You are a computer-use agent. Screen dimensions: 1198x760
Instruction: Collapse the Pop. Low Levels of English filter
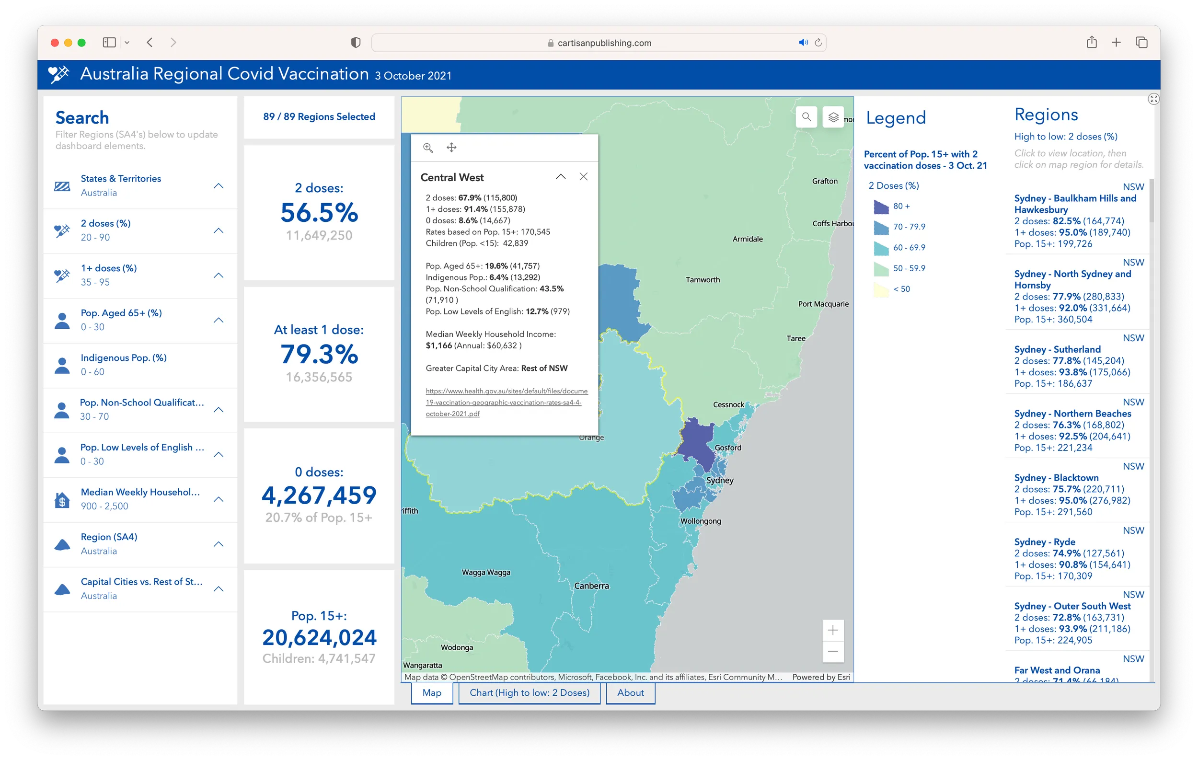(219, 454)
